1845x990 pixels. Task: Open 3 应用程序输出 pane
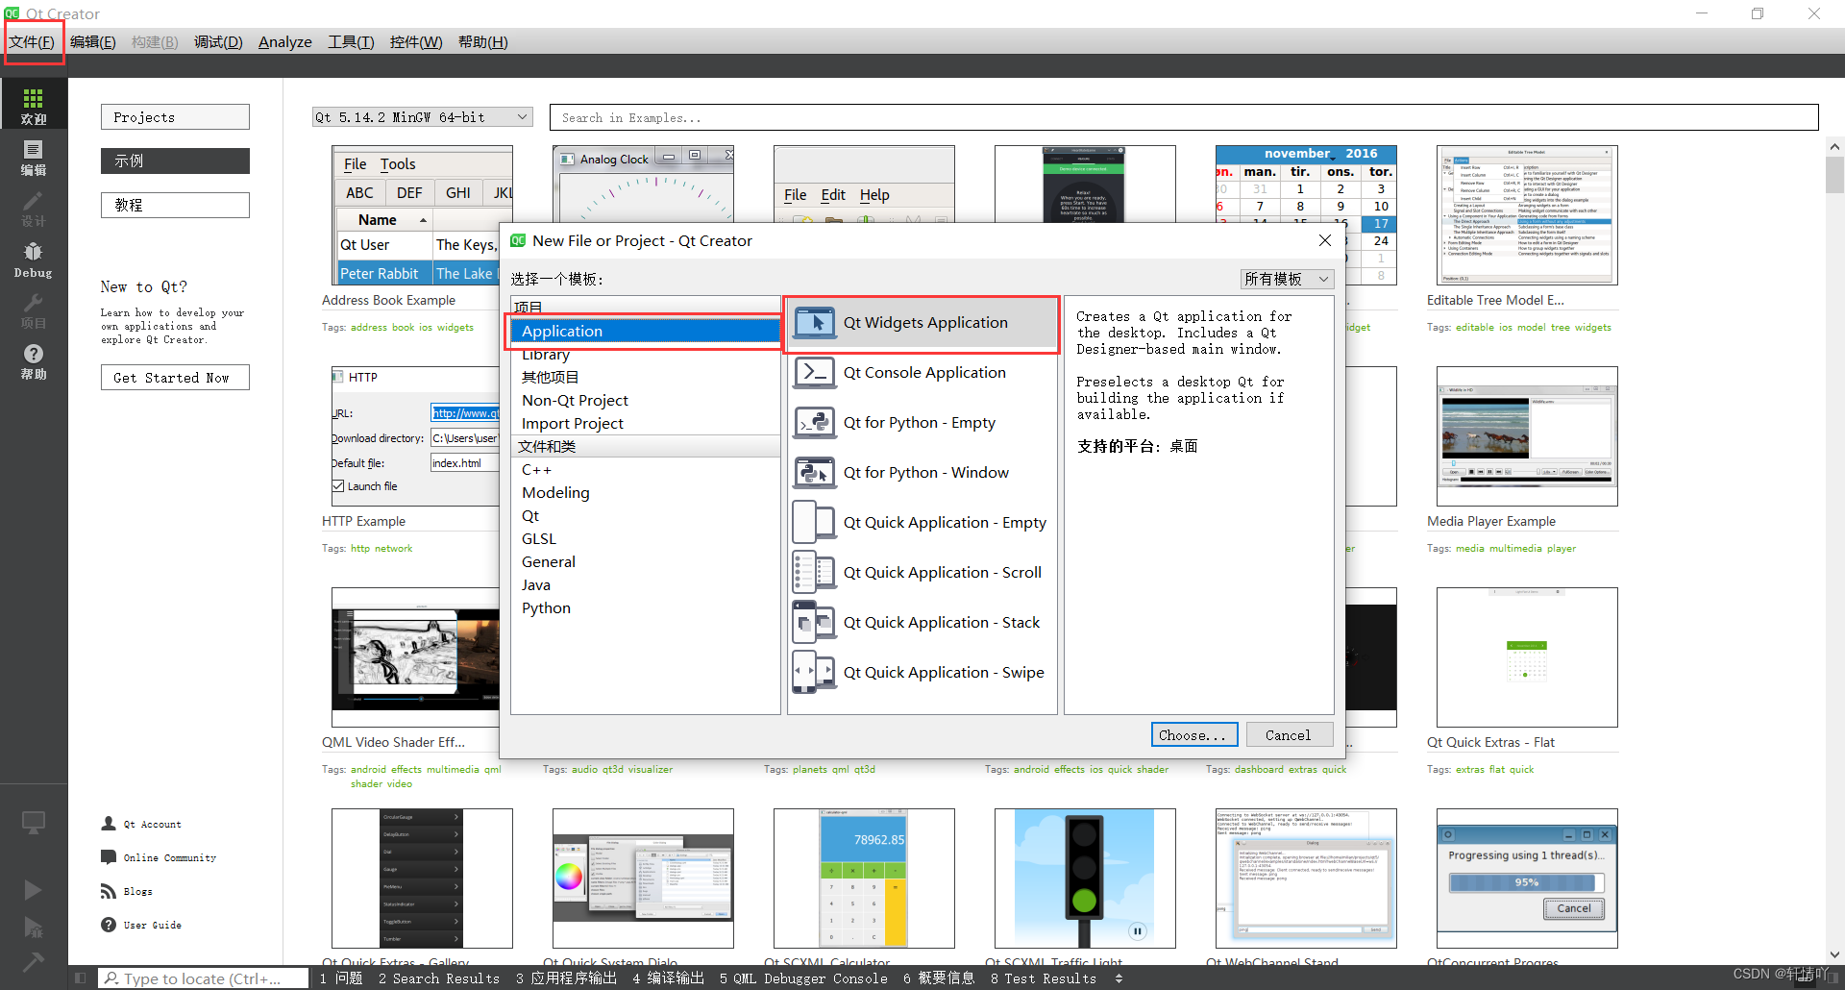pos(566,978)
